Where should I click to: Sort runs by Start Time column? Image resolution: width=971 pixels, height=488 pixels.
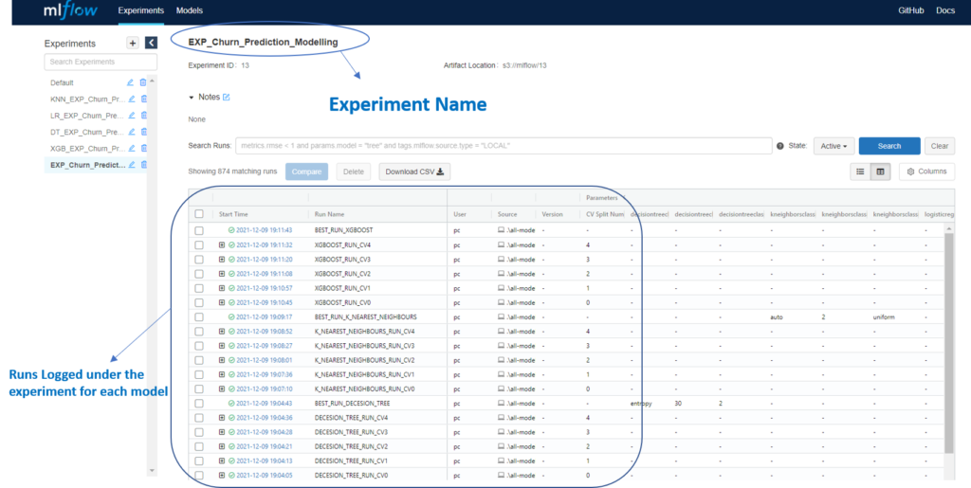(x=233, y=214)
